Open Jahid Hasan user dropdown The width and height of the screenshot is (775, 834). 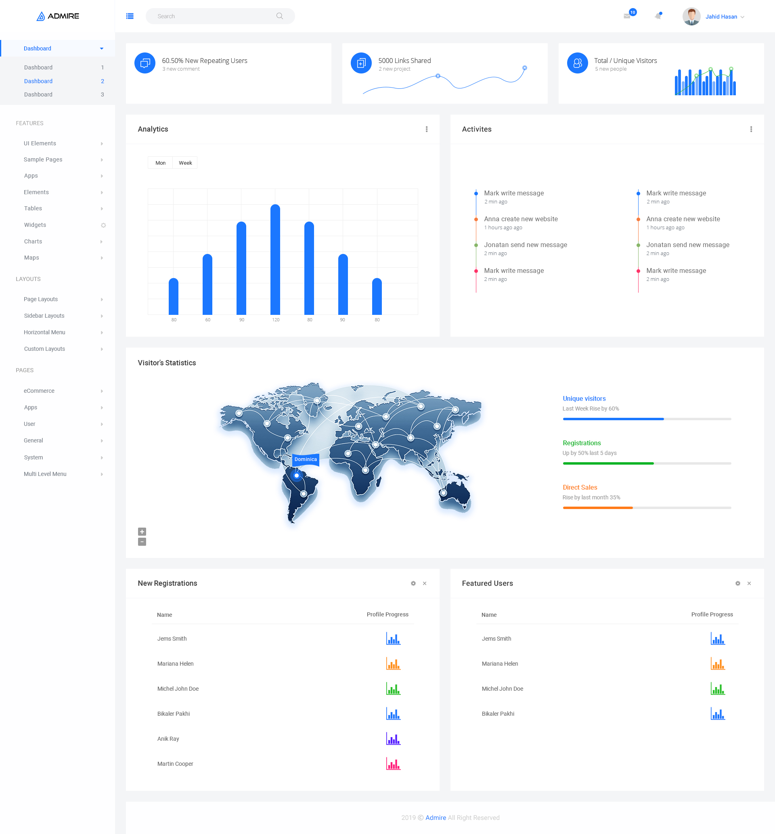coord(724,17)
